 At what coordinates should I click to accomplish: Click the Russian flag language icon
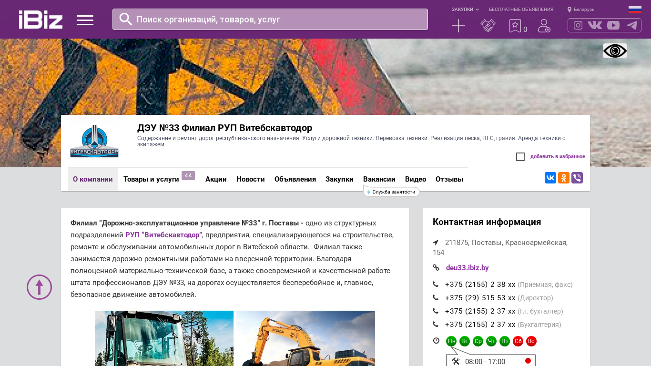[x=635, y=10]
